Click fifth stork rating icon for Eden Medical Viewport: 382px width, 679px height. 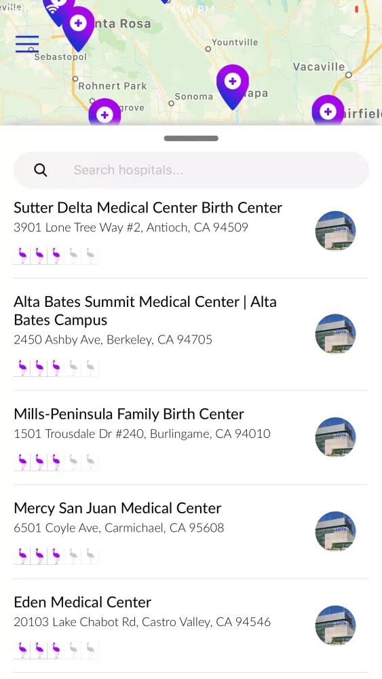tap(90, 650)
